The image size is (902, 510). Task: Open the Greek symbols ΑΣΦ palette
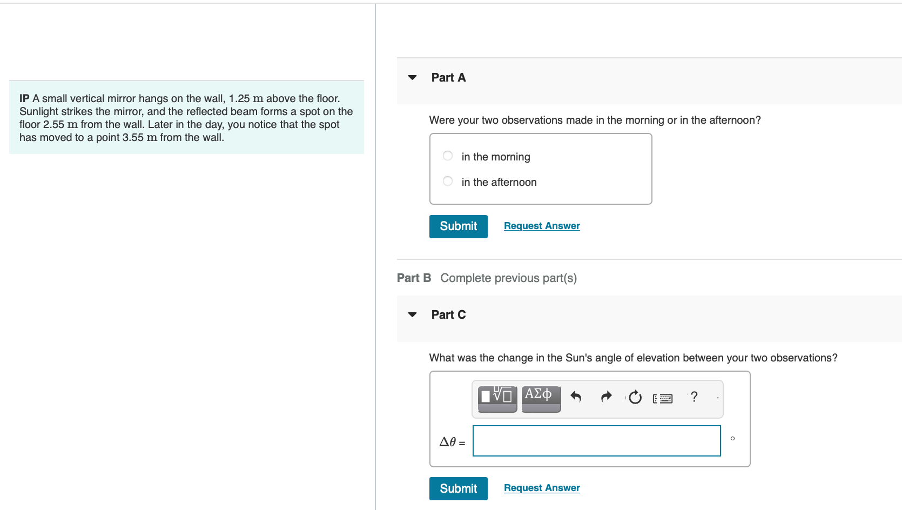(541, 399)
